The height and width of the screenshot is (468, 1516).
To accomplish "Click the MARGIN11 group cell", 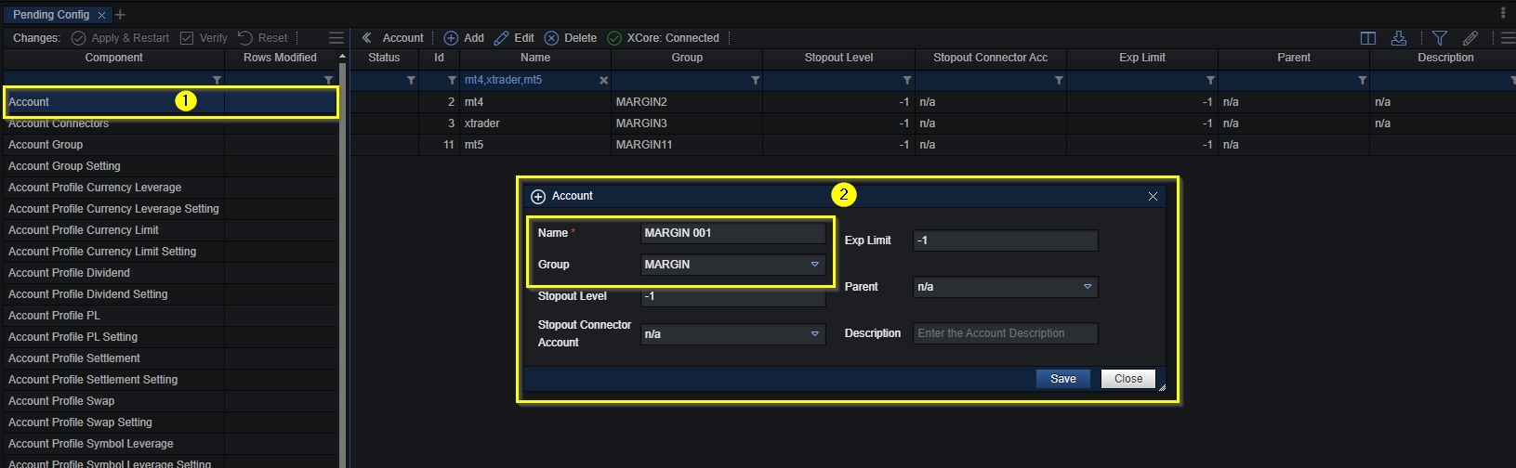I will [687, 145].
